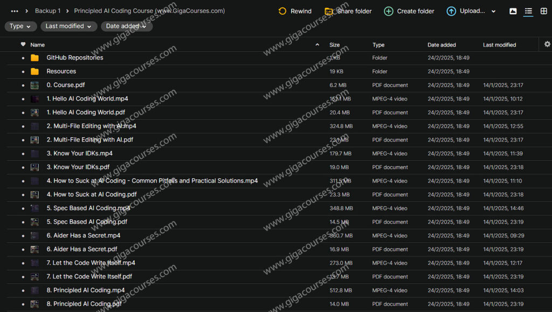This screenshot has height=312, width=552.
Task: Expand the Upload options chevron
Action: coord(493,11)
